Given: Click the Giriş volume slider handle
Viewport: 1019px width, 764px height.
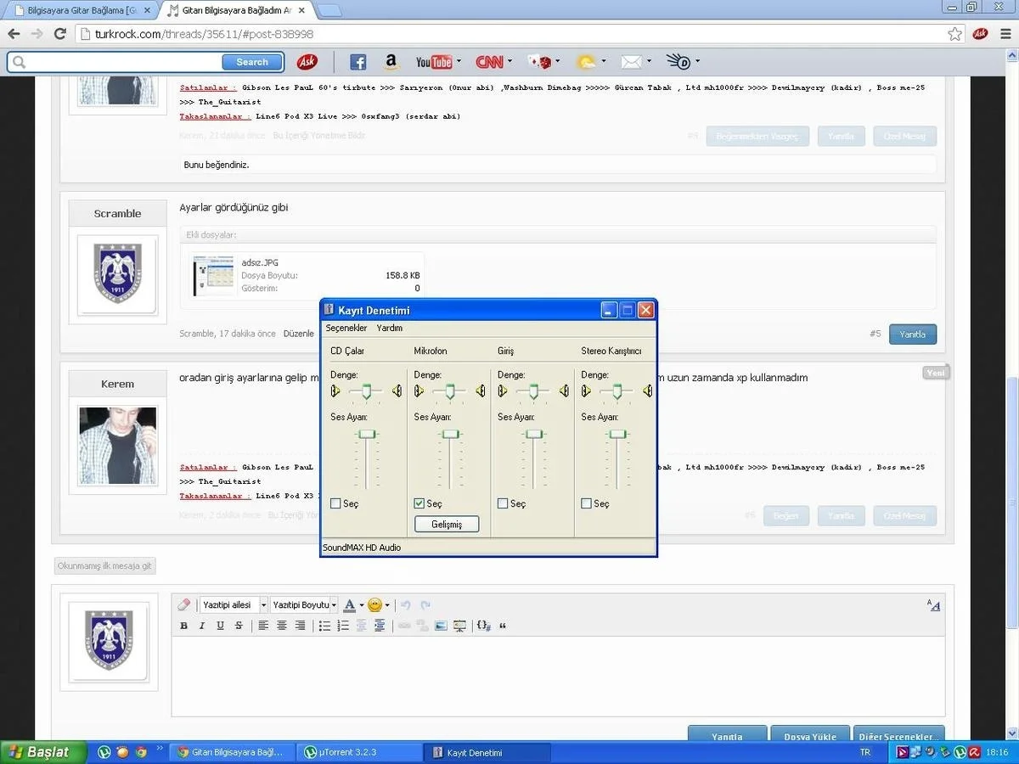Looking at the screenshot, I should pyautogui.click(x=533, y=434).
